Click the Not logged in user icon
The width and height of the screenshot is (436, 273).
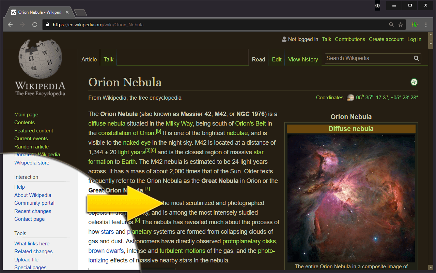284,39
